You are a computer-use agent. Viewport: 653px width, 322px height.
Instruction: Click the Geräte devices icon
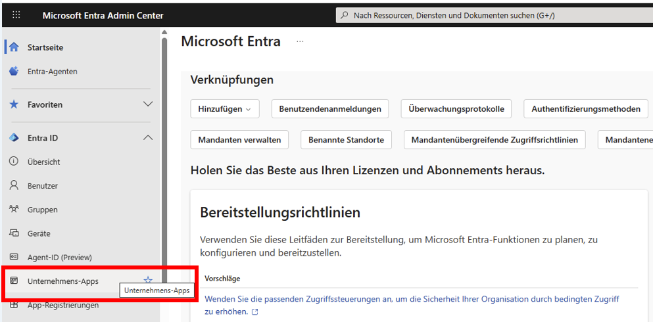pyautogui.click(x=14, y=233)
